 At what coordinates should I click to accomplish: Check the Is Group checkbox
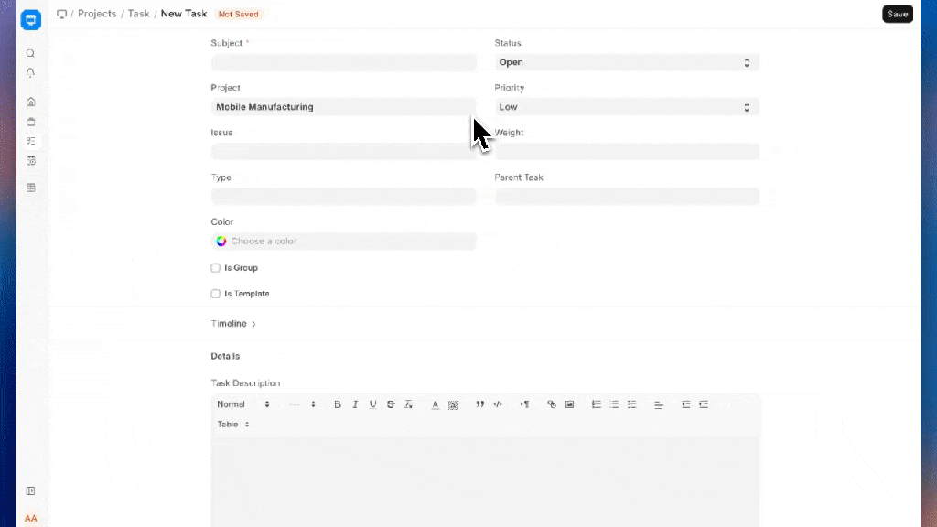coord(216,268)
